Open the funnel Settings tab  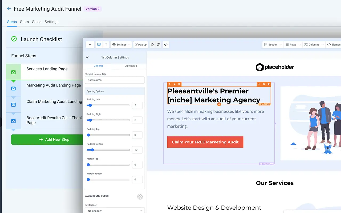pyautogui.click(x=51, y=22)
